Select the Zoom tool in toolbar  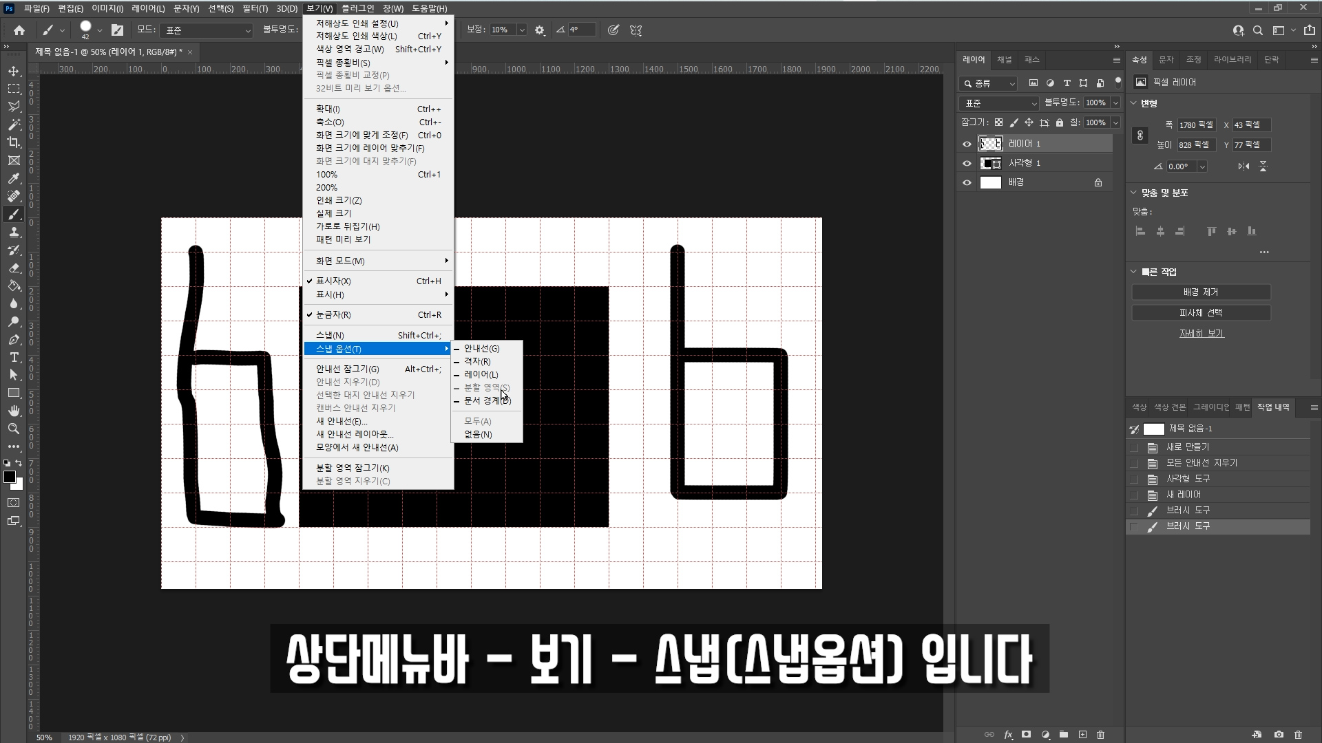pos(14,429)
